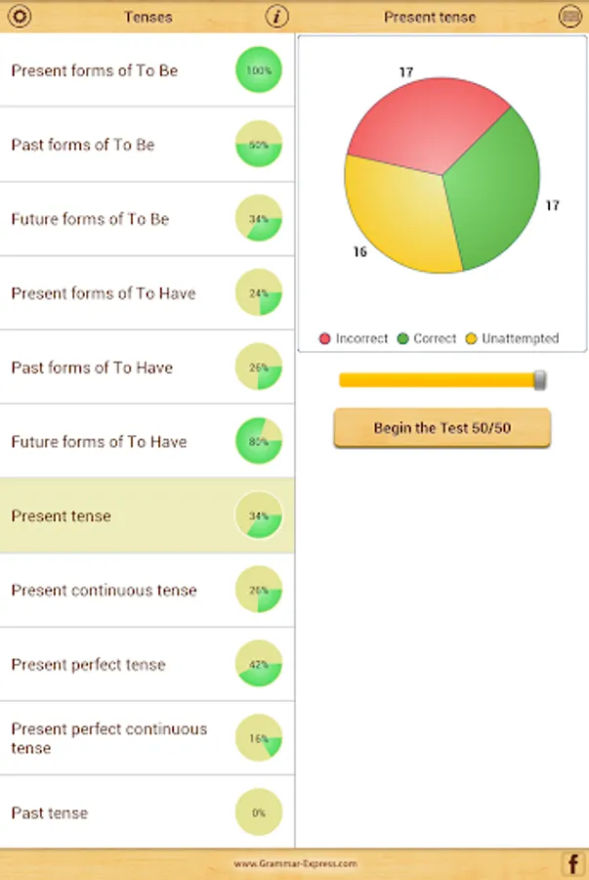589x880 pixels.
Task: Click the question count slider handle
Action: pyautogui.click(x=539, y=380)
